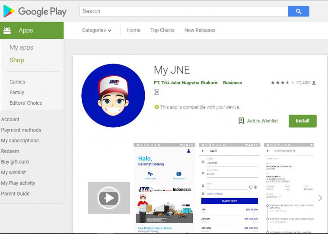
Task: Open the Business category link
Action: (232, 83)
